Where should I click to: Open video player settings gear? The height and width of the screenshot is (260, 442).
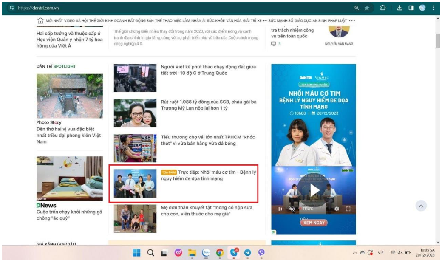[337, 209]
